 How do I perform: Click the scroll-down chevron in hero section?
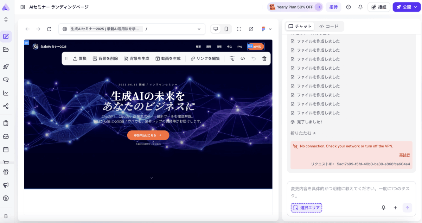152,178
